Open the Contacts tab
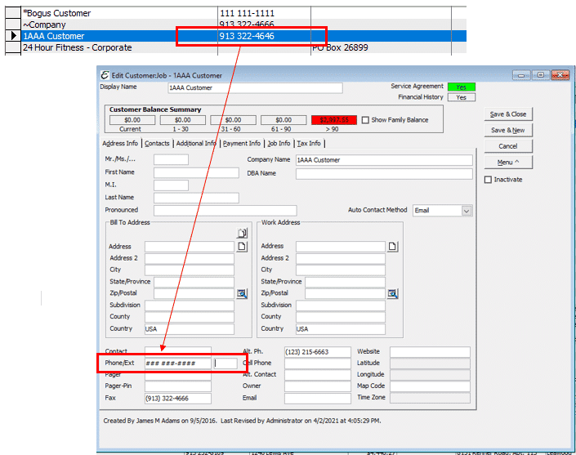 [x=157, y=143]
